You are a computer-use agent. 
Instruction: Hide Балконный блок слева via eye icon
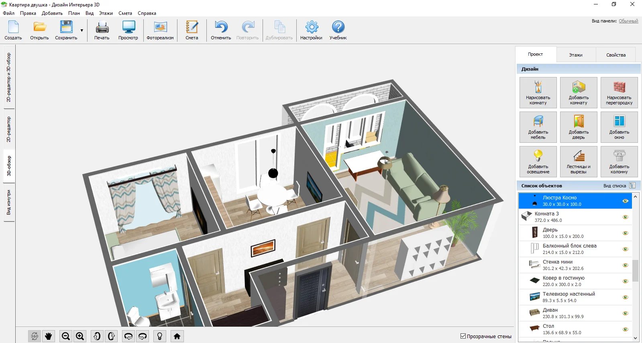click(625, 249)
